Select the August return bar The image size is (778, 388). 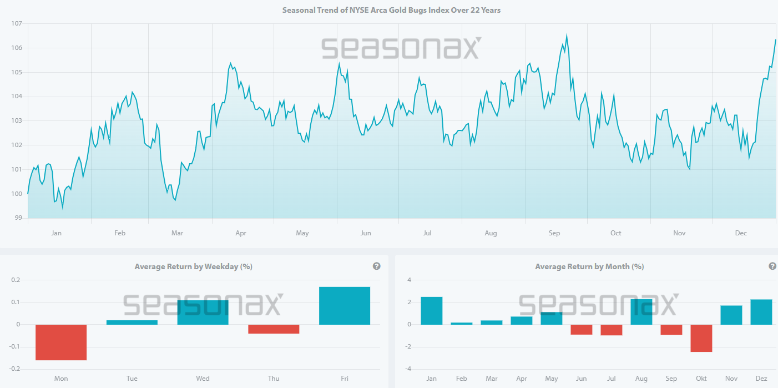point(641,311)
